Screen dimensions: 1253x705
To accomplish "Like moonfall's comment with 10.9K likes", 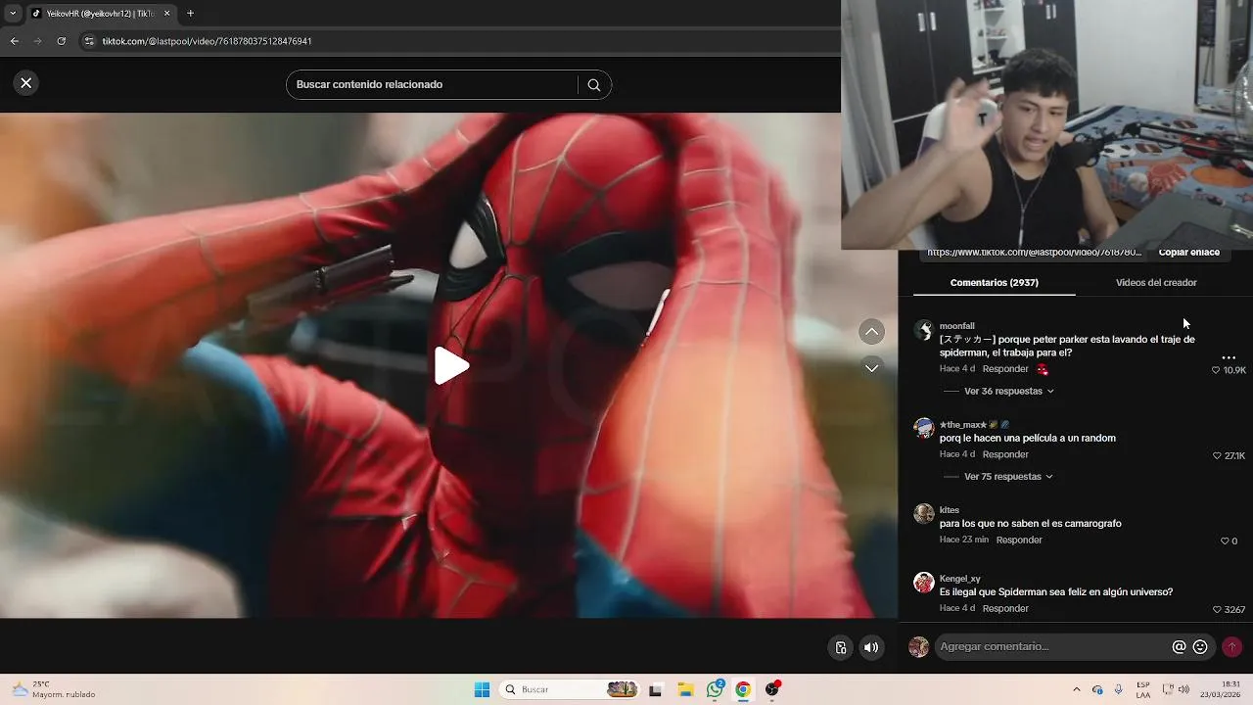I will click(1216, 370).
